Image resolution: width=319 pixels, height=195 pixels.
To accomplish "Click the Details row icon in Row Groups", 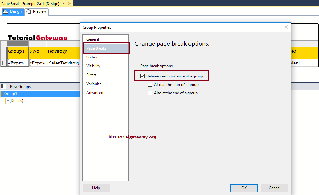I will point(7,100).
